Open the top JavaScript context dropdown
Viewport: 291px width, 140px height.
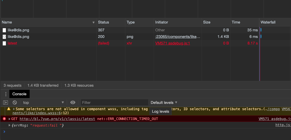(x=43, y=102)
